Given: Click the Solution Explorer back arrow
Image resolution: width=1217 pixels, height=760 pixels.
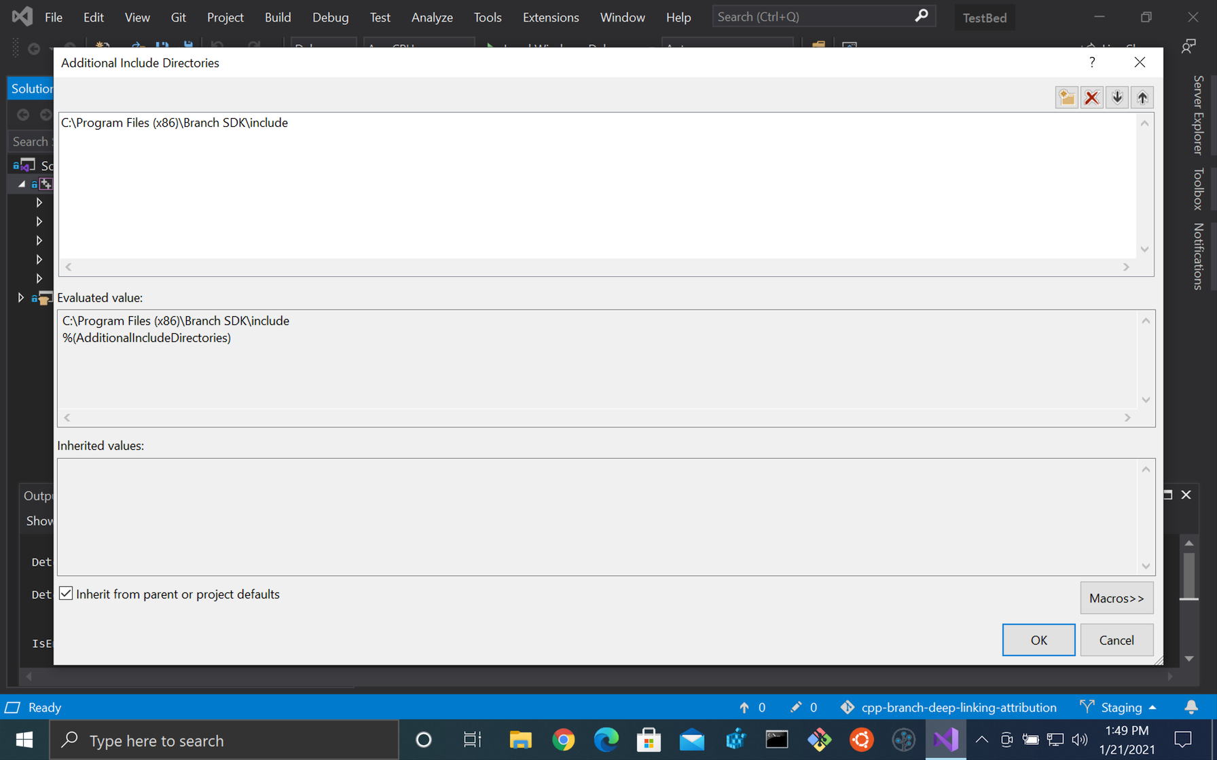Looking at the screenshot, I should pos(23,115).
